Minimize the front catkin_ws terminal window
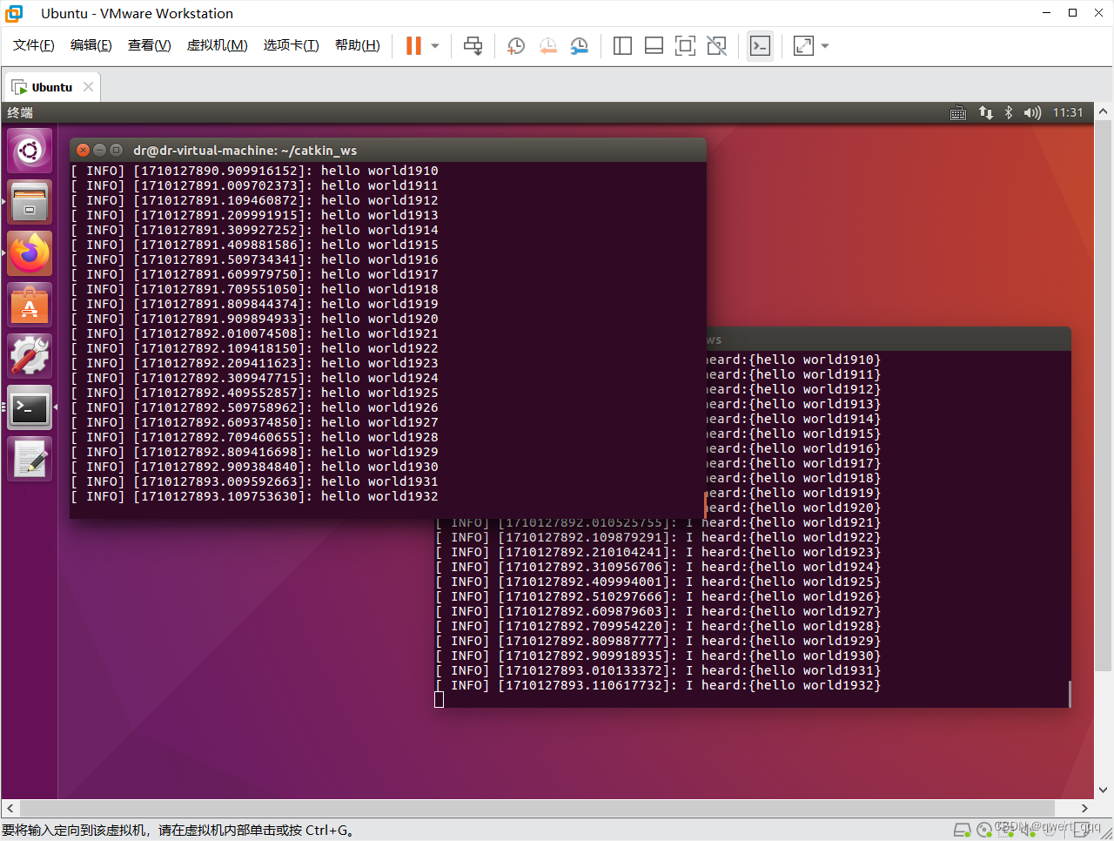This screenshot has width=1114, height=841. coord(99,150)
